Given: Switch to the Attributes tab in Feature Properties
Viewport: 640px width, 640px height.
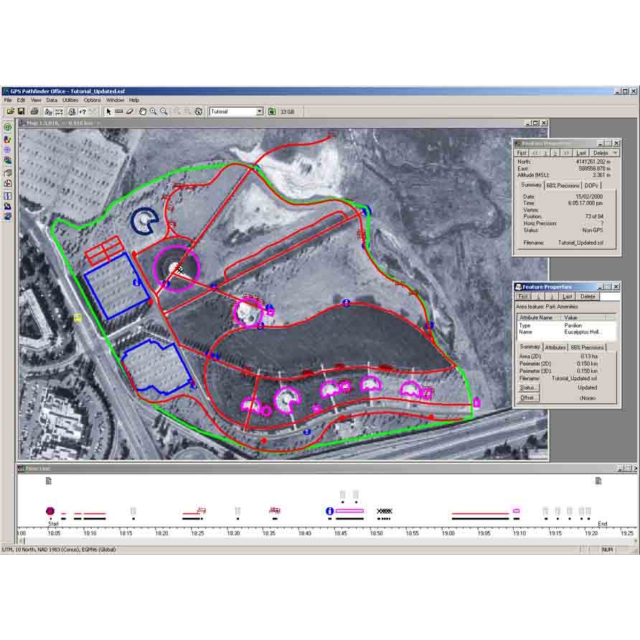Looking at the screenshot, I should (555, 347).
